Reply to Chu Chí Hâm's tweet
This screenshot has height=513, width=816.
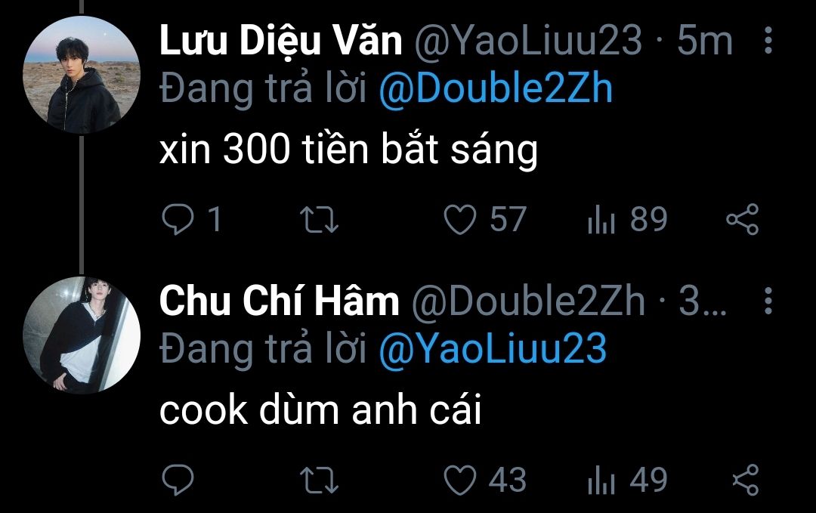pyautogui.click(x=178, y=479)
